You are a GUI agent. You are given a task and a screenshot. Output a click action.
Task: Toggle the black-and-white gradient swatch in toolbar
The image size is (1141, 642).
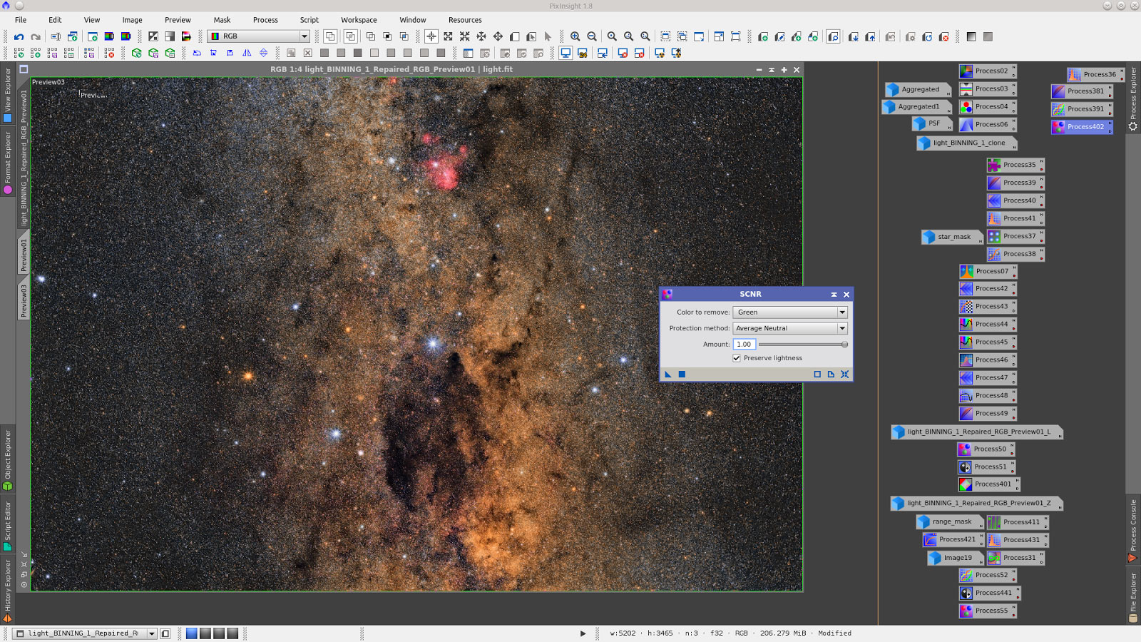(971, 36)
